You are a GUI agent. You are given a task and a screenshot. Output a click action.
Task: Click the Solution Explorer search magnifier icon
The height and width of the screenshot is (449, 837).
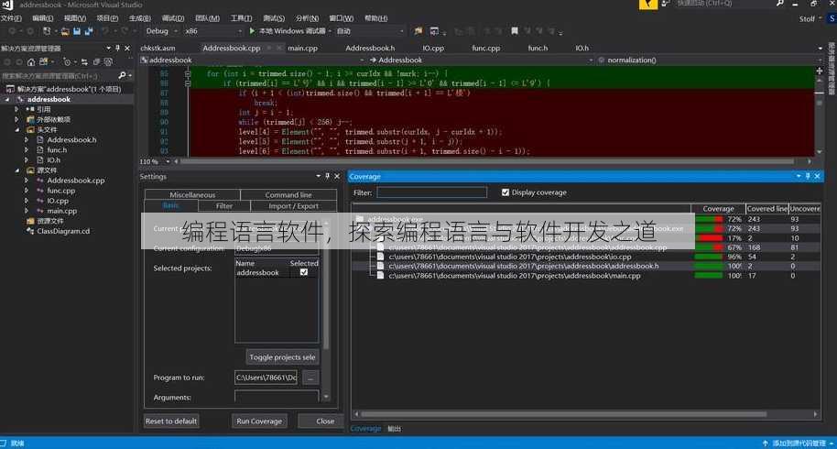[x=122, y=75]
